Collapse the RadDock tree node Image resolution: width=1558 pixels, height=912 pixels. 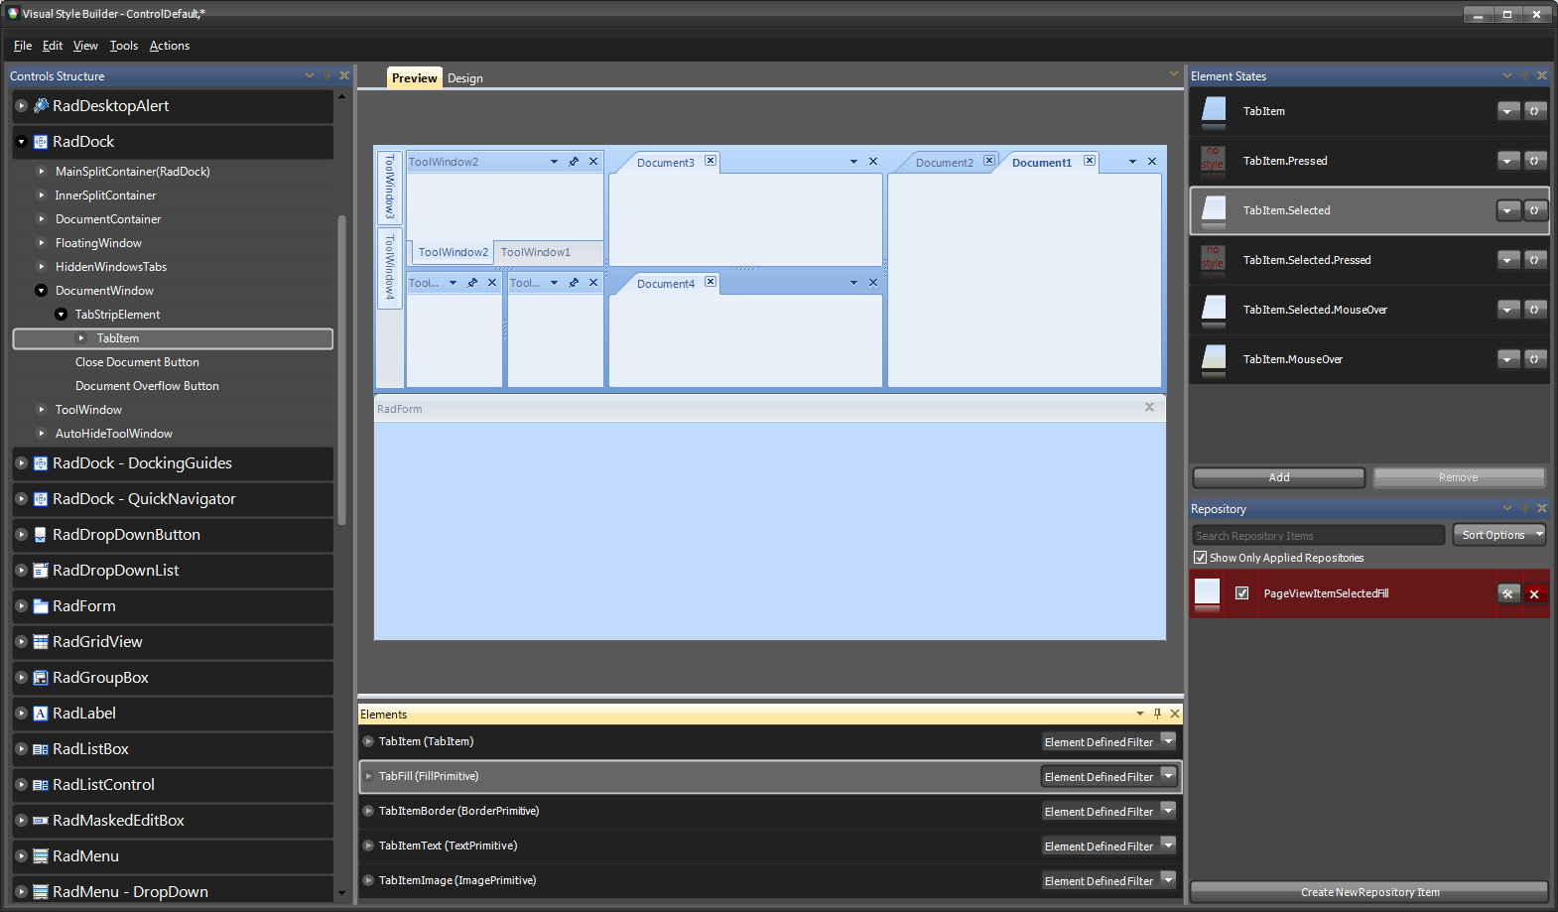[21, 142]
